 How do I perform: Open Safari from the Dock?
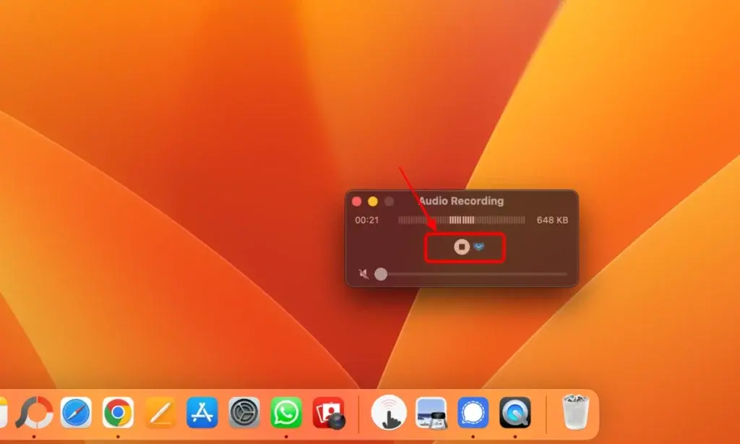pos(76,413)
